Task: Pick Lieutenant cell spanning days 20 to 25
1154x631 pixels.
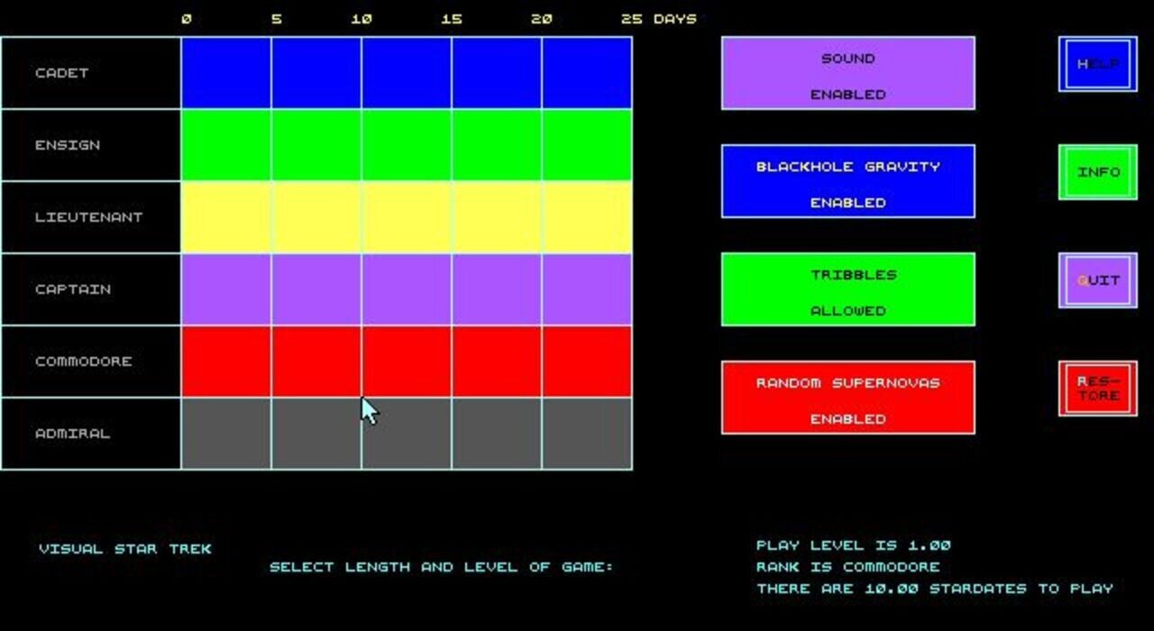Action: (587, 217)
